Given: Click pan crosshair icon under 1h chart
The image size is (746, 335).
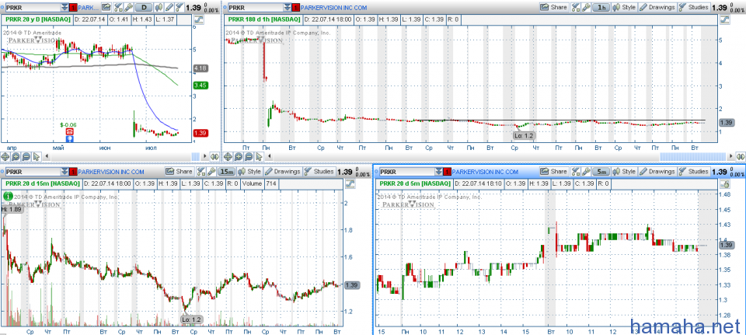Looking at the screenshot, I should pos(228,155).
